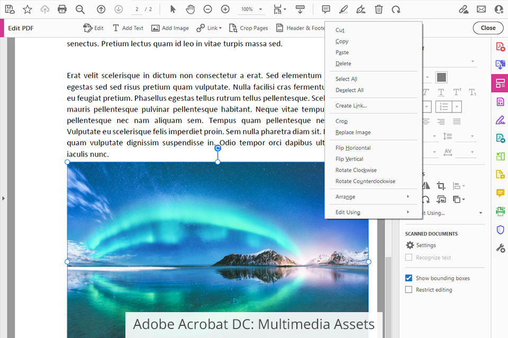Select the Highlight text pen tool
508x338 pixels.
tap(343, 10)
